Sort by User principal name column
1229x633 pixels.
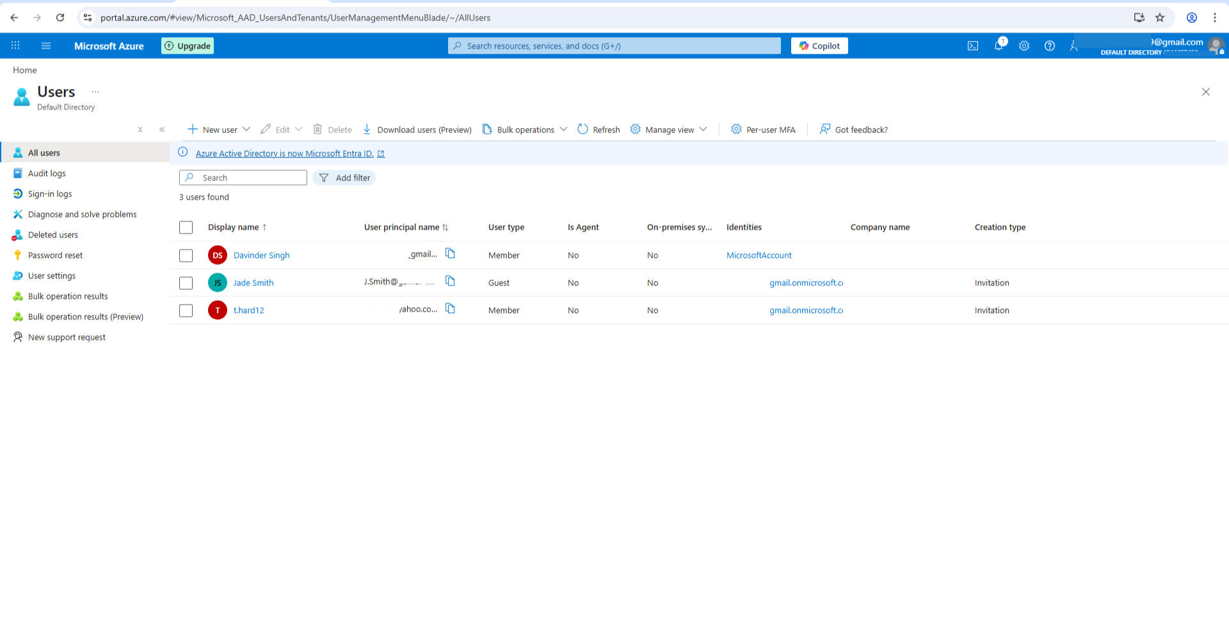pos(406,227)
